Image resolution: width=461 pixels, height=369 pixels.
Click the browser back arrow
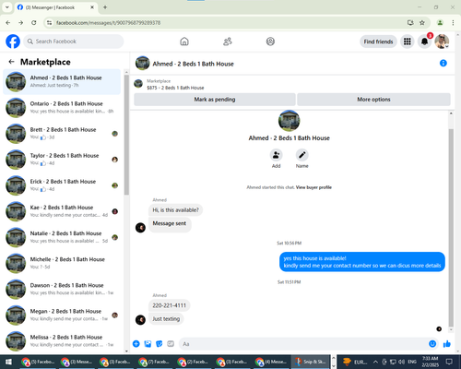(8, 22)
